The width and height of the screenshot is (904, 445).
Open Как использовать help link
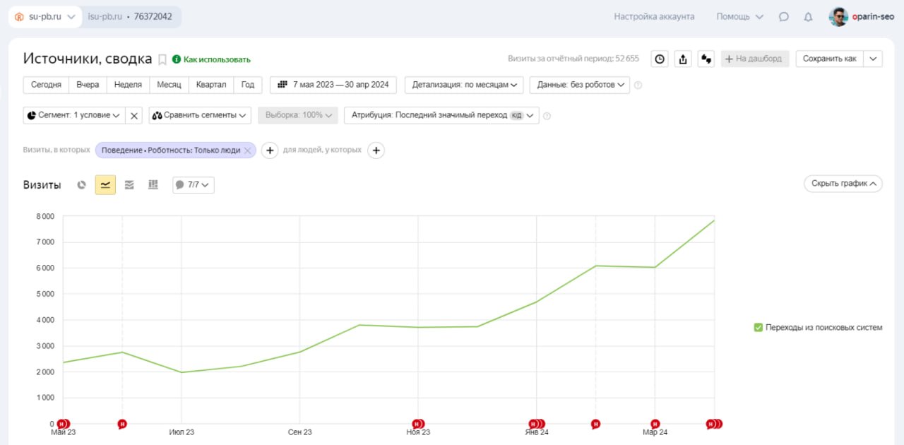pos(211,59)
